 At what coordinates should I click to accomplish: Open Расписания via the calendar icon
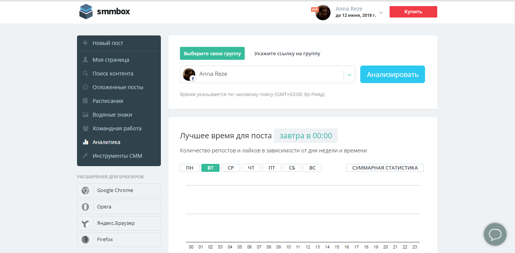[x=85, y=101]
